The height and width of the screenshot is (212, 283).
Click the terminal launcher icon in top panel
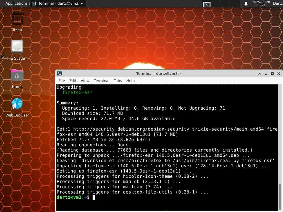coord(207,4)
